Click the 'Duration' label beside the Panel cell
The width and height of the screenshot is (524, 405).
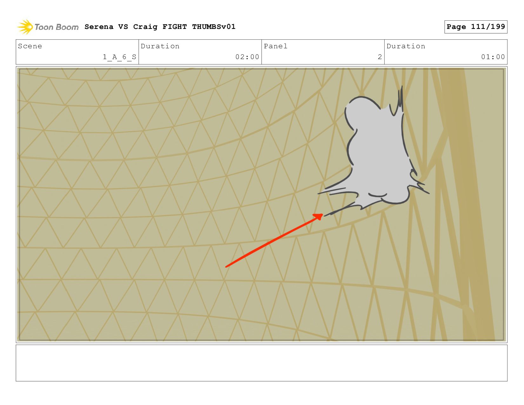(406, 46)
